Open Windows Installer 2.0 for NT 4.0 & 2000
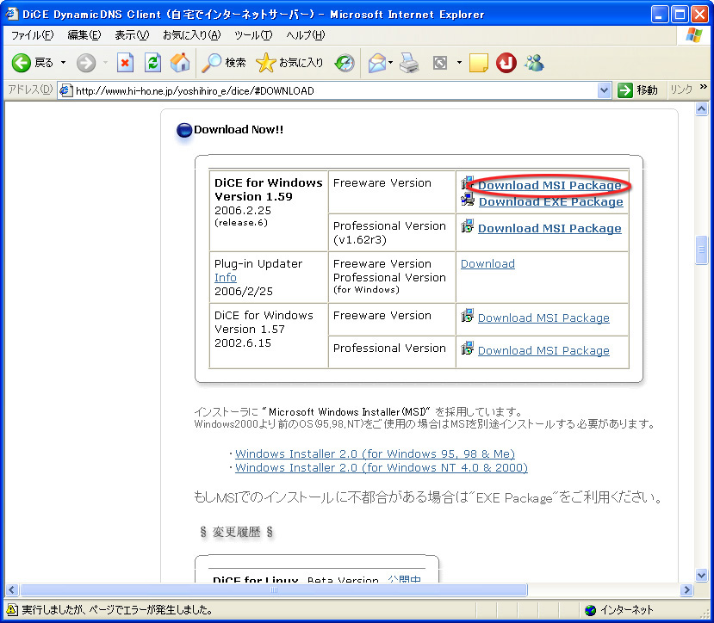The height and width of the screenshot is (623, 714). coord(382,467)
